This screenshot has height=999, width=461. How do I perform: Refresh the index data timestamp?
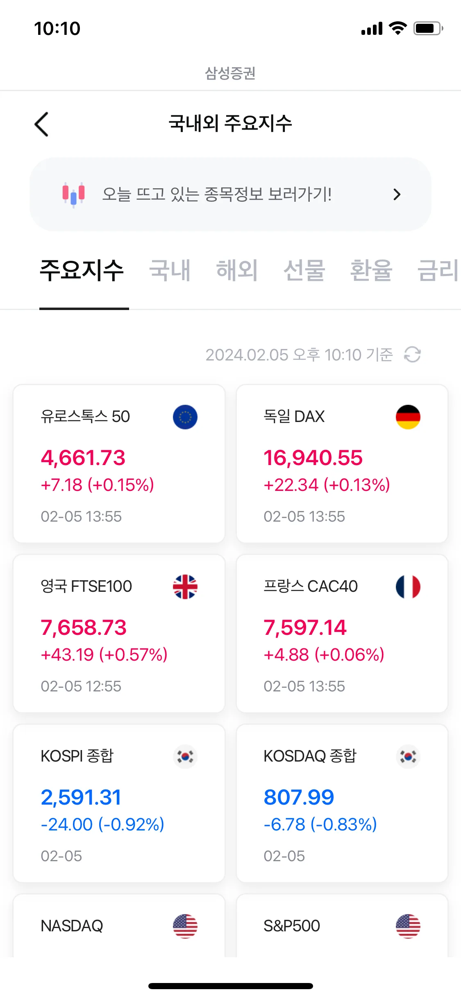click(412, 355)
